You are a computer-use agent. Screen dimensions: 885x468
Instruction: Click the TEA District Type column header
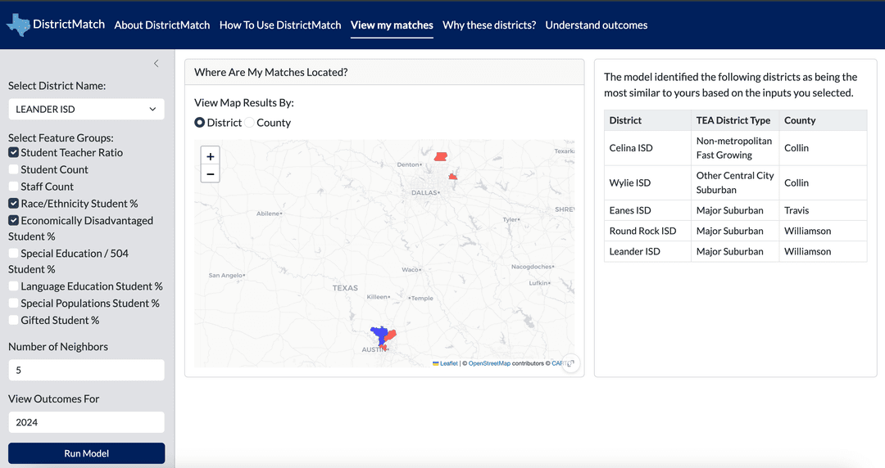[735, 120]
